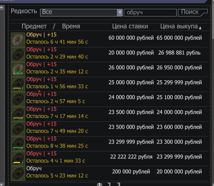Select the plain Обруч icon with 200 000 bid
The width and height of the screenshot is (214, 186).
point(18,174)
